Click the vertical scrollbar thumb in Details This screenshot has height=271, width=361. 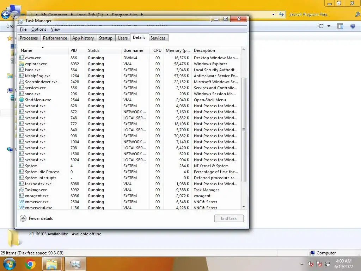244,130
